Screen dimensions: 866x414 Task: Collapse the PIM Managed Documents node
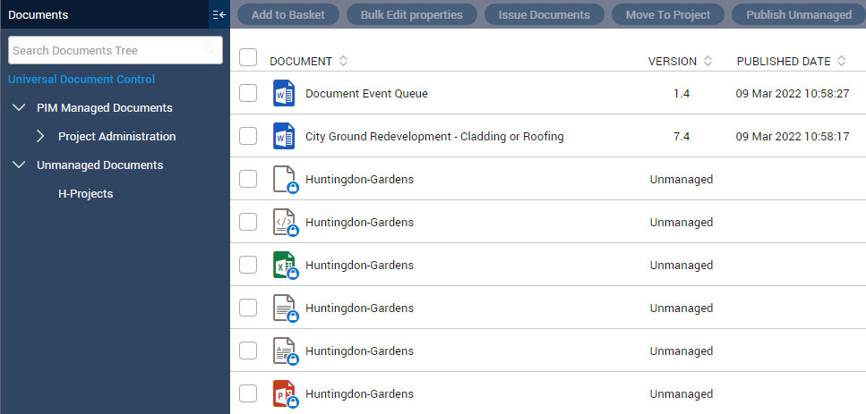click(19, 107)
